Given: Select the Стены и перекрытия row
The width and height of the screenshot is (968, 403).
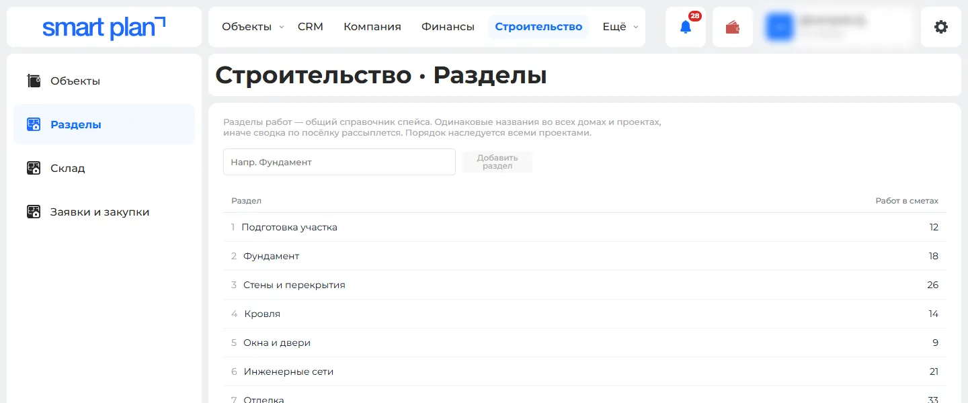Looking at the screenshot, I should pos(585,285).
